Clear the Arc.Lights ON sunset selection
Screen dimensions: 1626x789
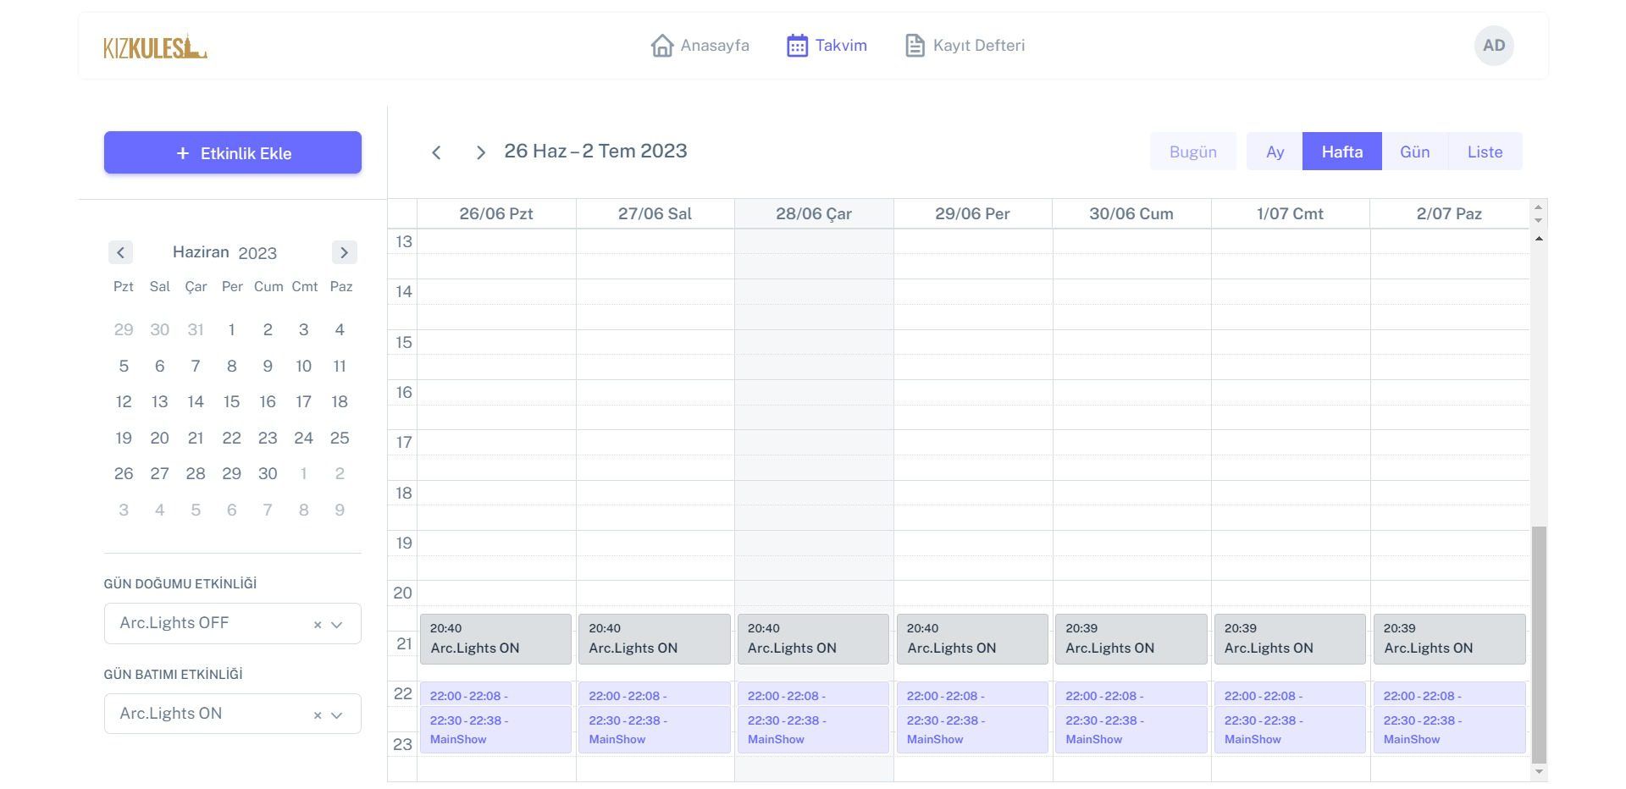[318, 715]
